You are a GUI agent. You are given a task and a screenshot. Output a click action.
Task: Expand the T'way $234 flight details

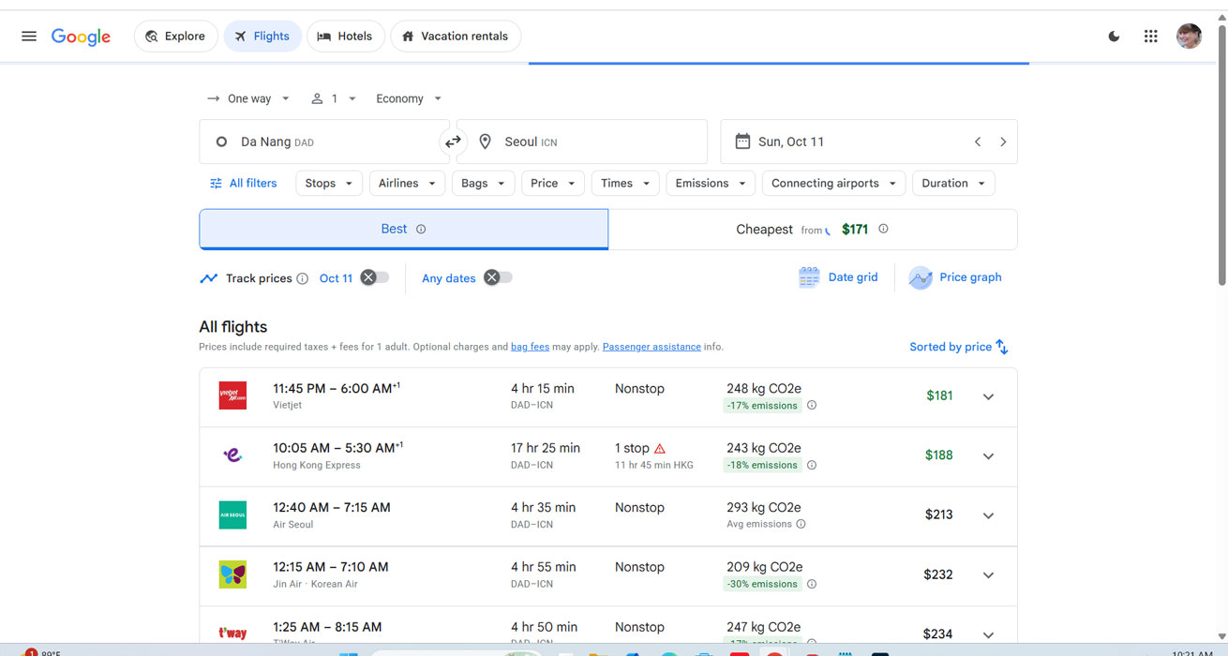tap(988, 634)
